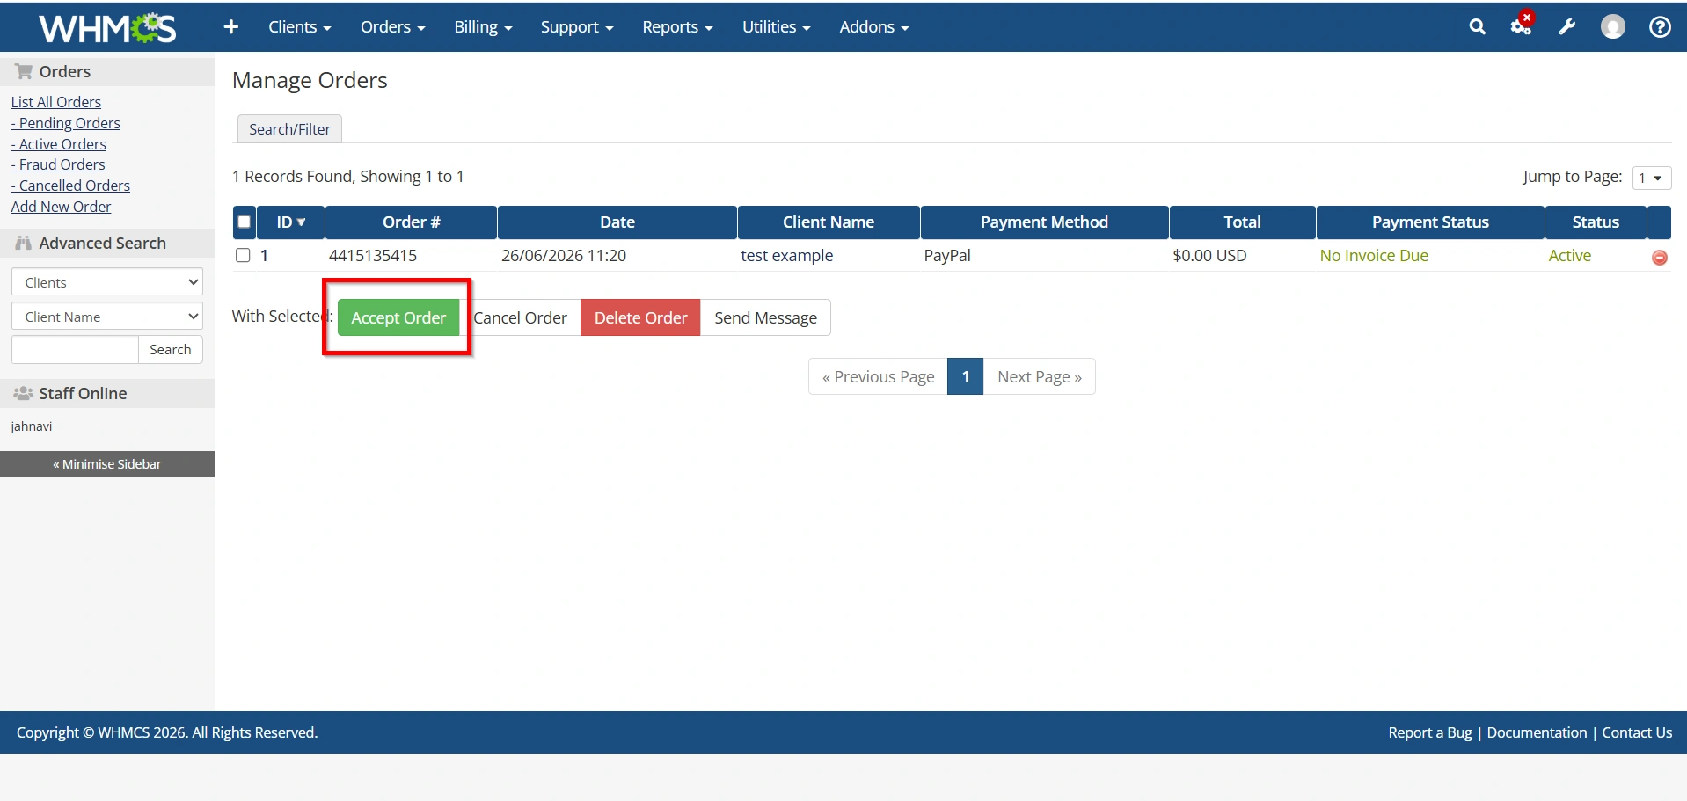Viewport: 1687px width, 801px height.
Task: Open the help question mark icon
Action: [x=1660, y=27]
